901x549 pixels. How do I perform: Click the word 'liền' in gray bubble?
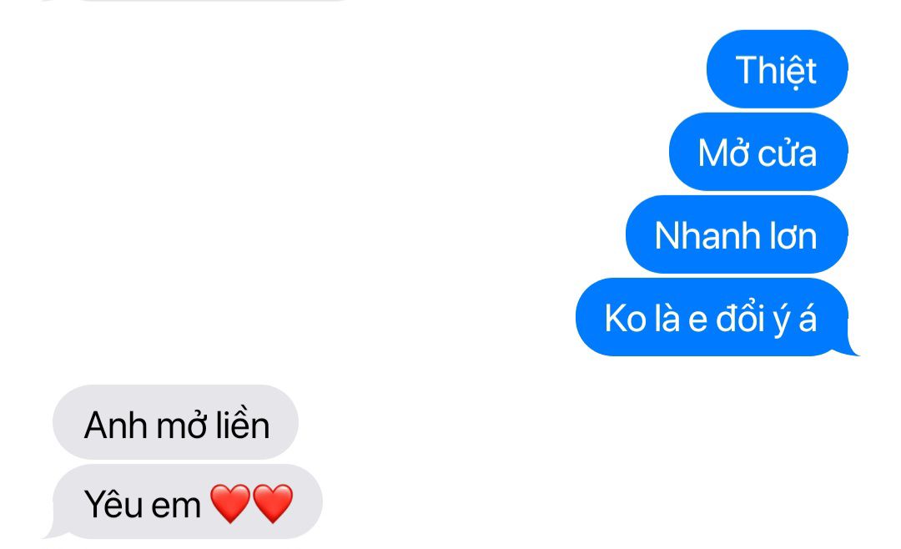243,424
